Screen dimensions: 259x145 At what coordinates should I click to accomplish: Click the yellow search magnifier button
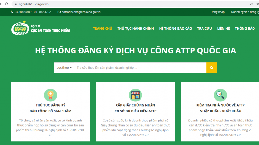coord(211,68)
